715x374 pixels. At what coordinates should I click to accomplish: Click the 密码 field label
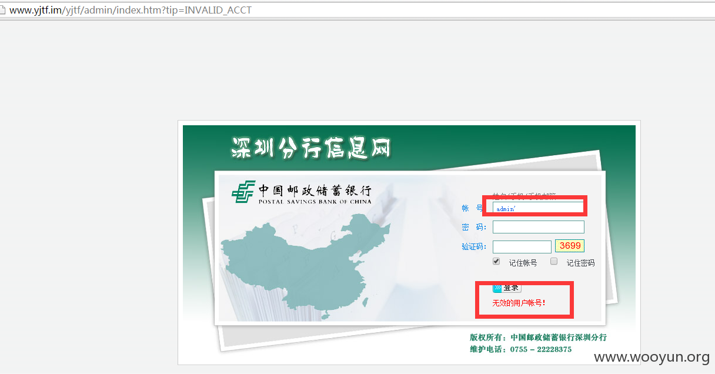[x=474, y=228]
